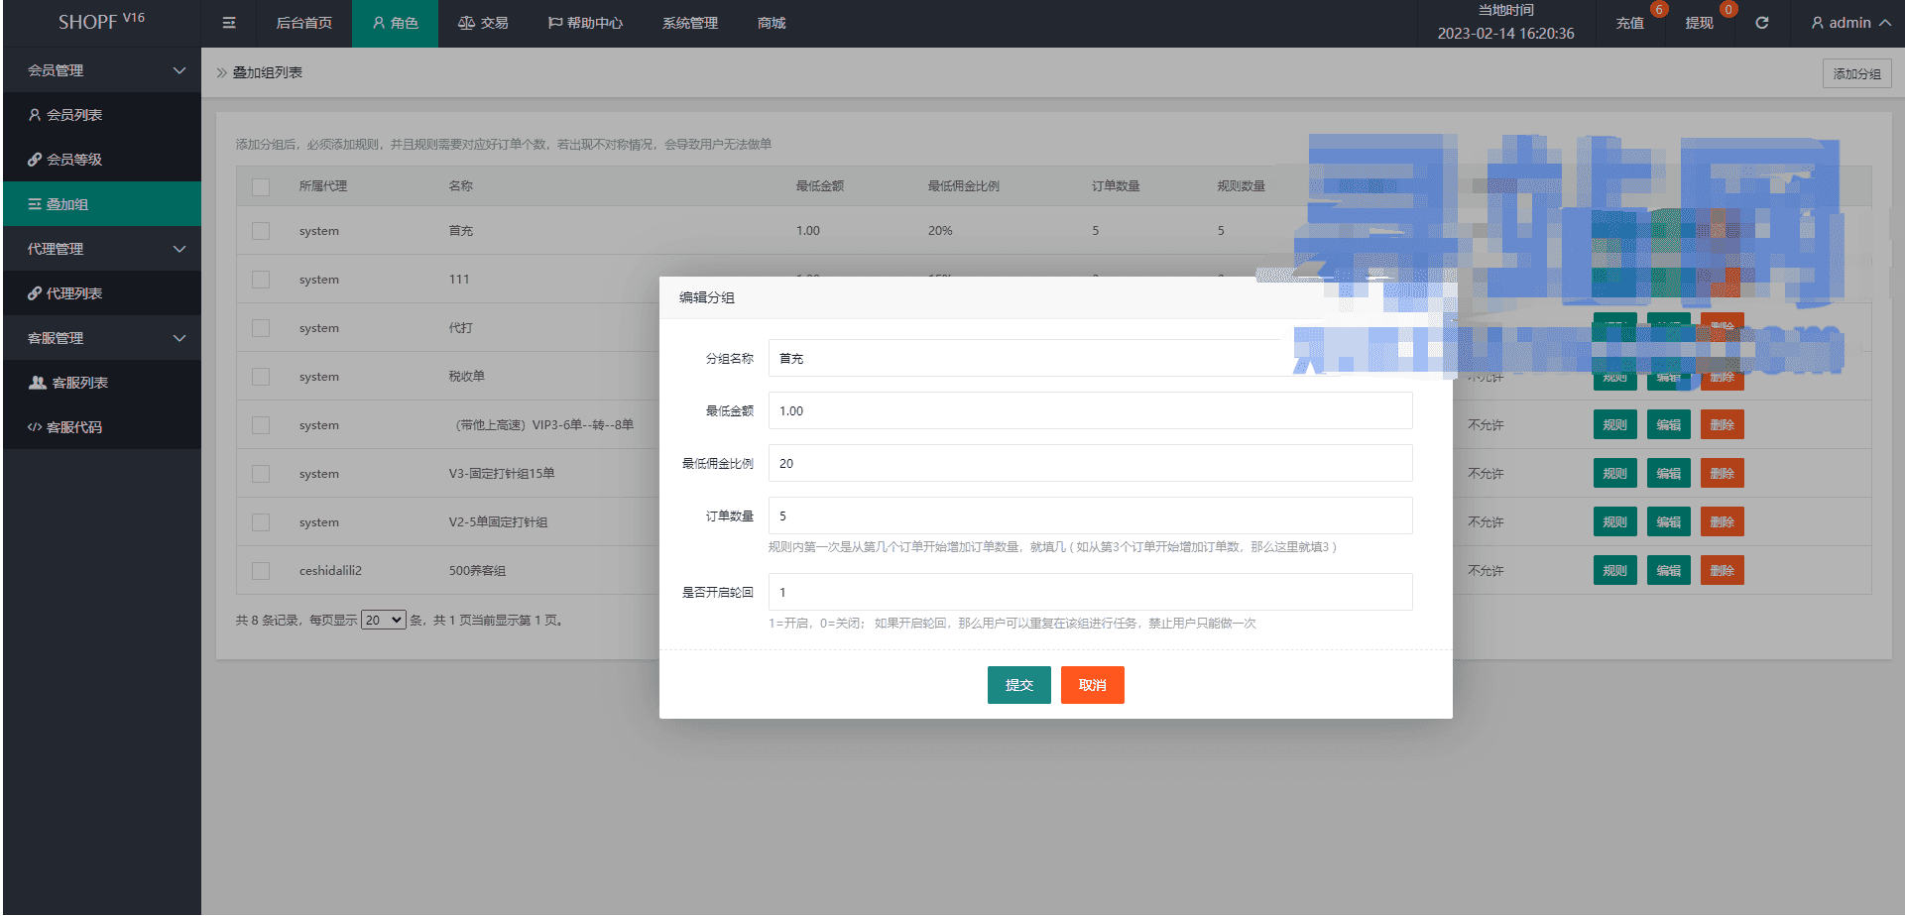This screenshot has height=916, width=1905.
Task: Click the sidebar collapse hamburger icon
Action: pyautogui.click(x=229, y=23)
